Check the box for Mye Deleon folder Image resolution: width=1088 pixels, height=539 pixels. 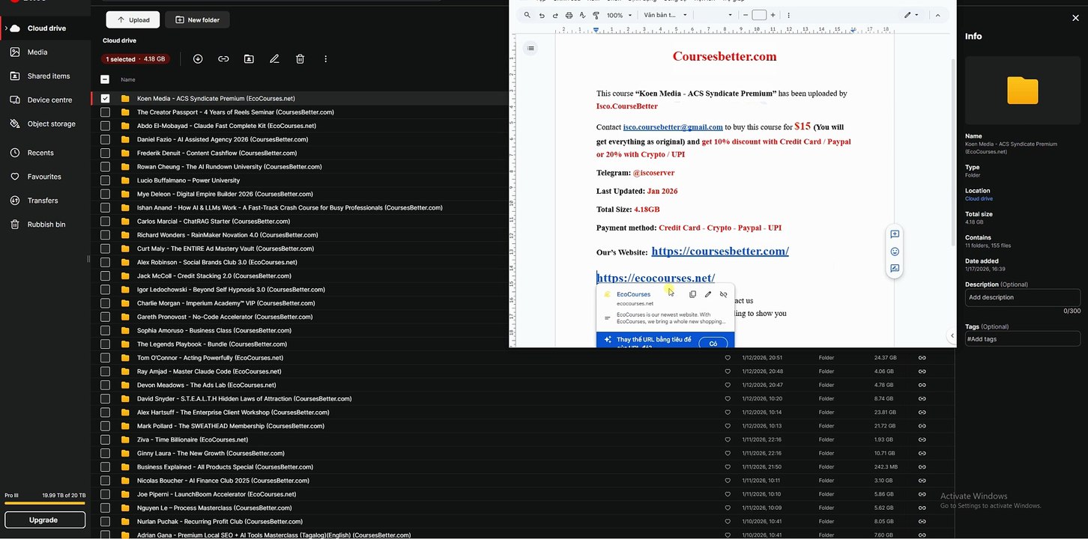click(105, 194)
